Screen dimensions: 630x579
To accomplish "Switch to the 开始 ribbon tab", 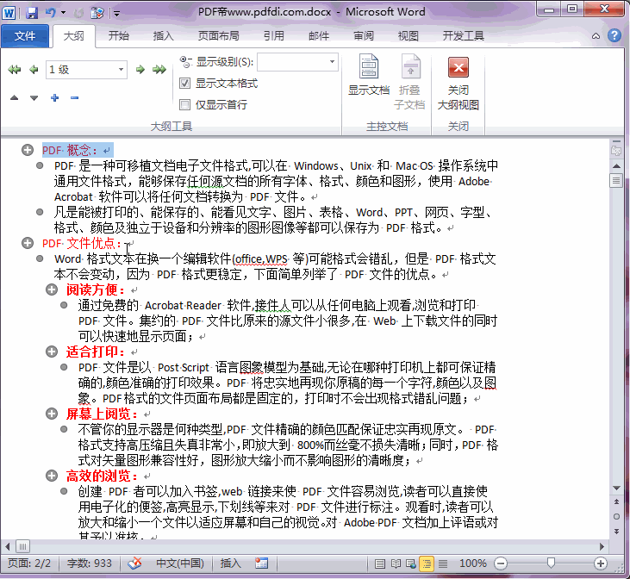I will 119,36.
